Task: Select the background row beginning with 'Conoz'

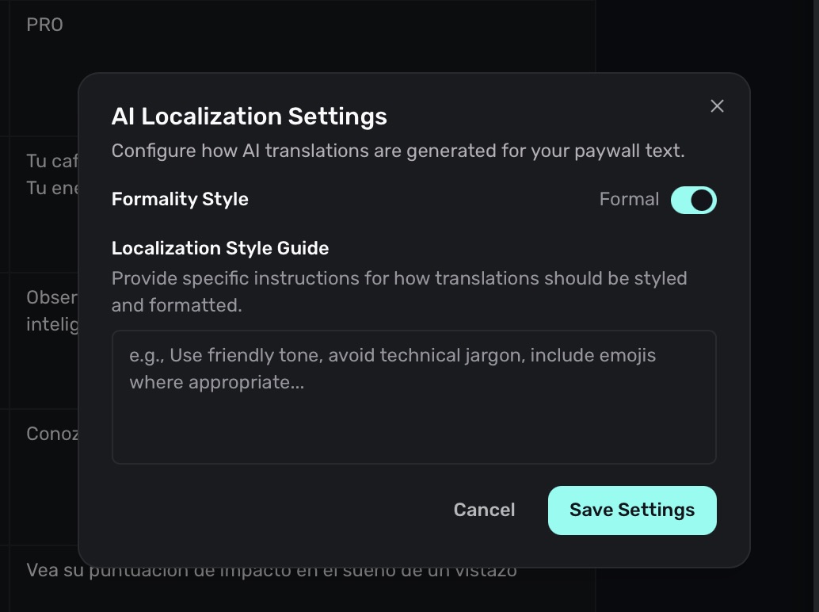Action: [51, 434]
